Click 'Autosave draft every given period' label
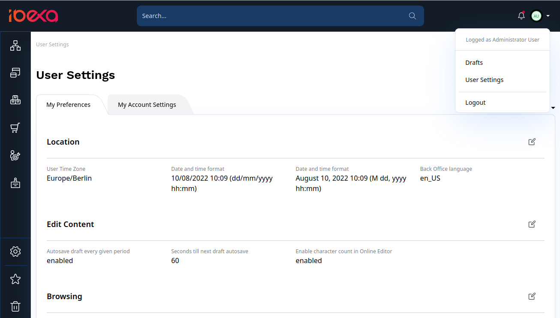This screenshot has height=318, width=560. pos(88,251)
